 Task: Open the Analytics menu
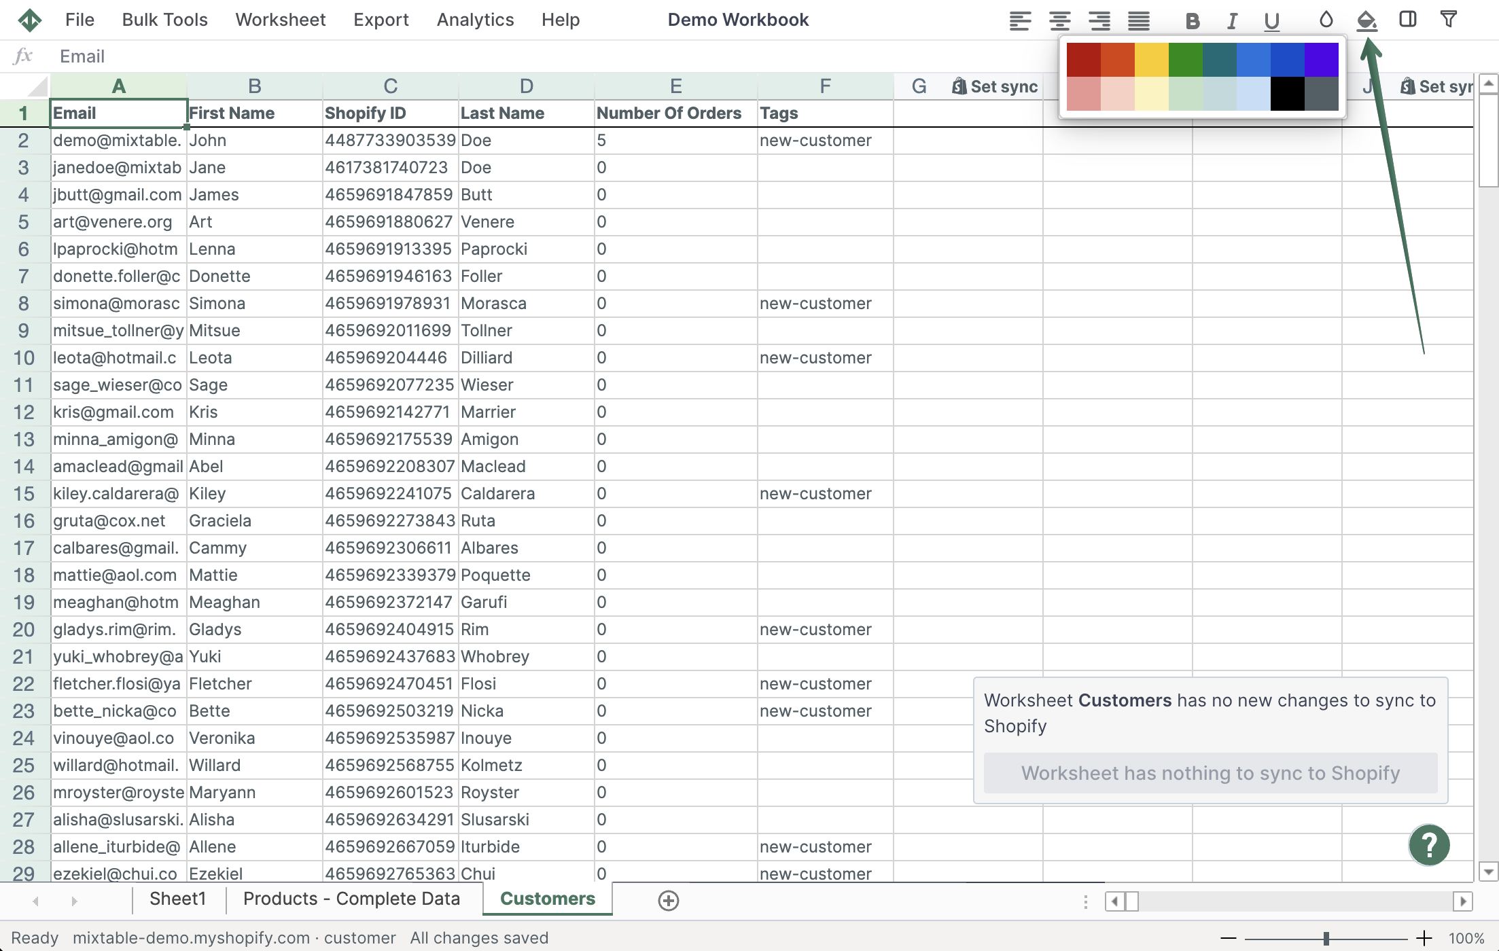[x=475, y=20]
